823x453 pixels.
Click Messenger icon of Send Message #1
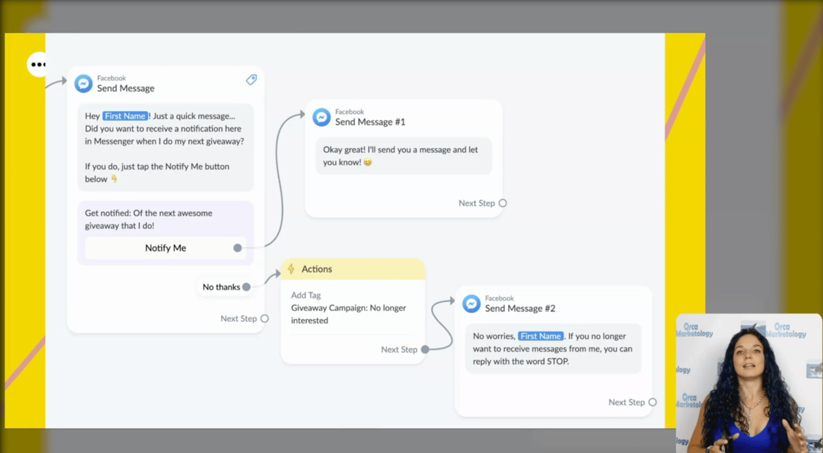[321, 117]
